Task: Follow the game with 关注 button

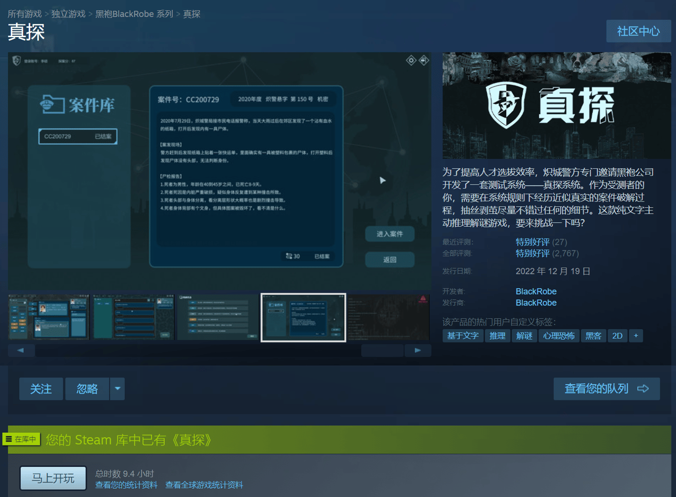Action: tap(41, 389)
